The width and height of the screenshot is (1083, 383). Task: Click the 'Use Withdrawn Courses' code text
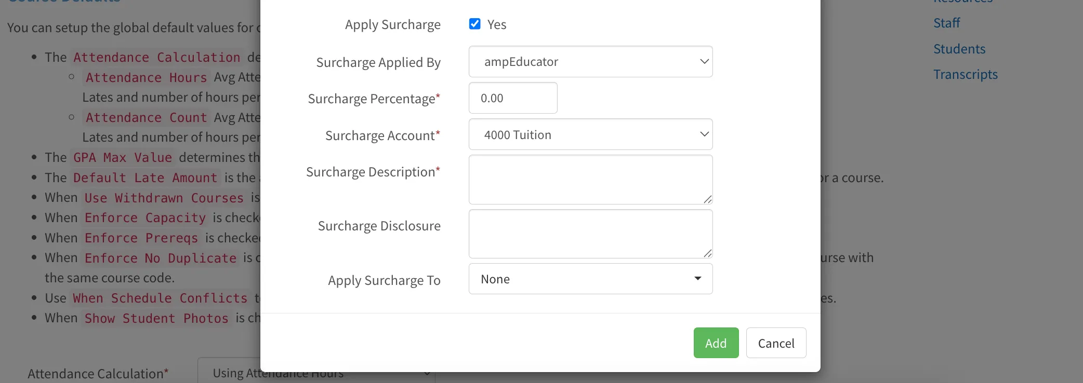164,198
